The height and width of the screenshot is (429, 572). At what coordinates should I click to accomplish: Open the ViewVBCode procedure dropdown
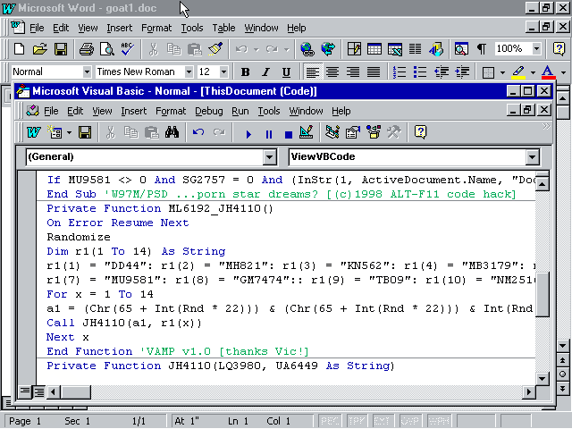pos(533,157)
